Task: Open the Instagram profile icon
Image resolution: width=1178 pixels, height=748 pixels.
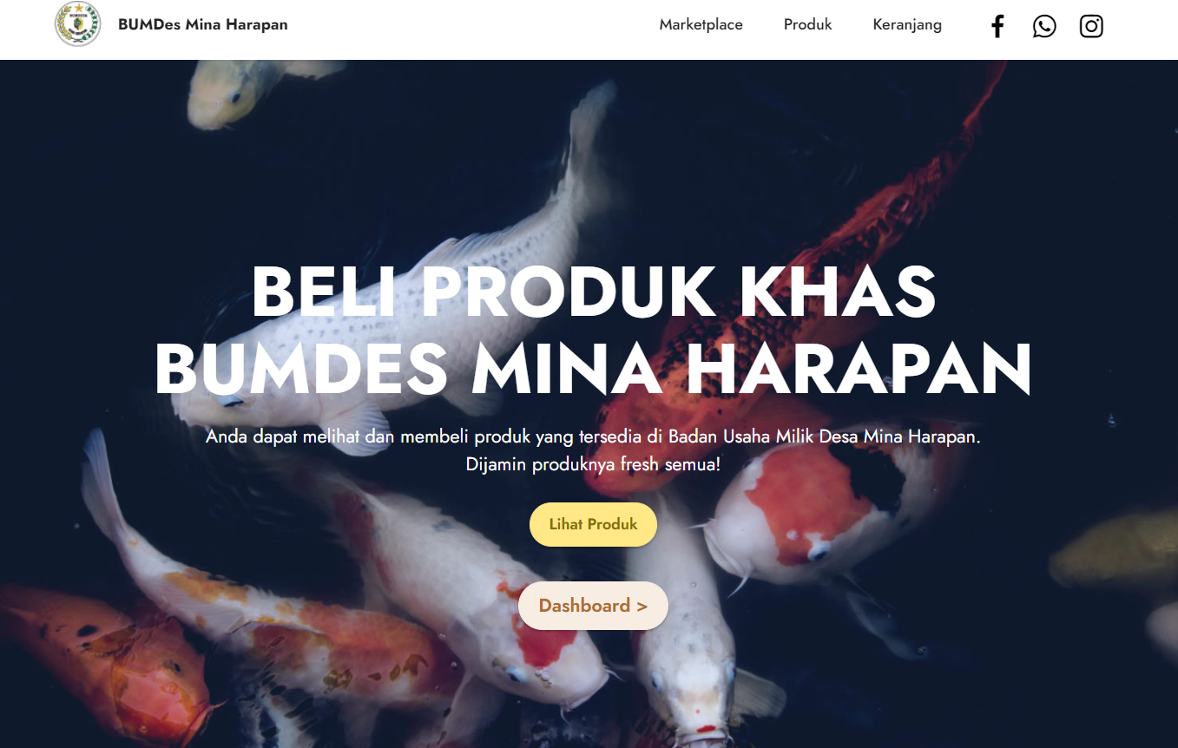Action: (x=1091, y=26)
